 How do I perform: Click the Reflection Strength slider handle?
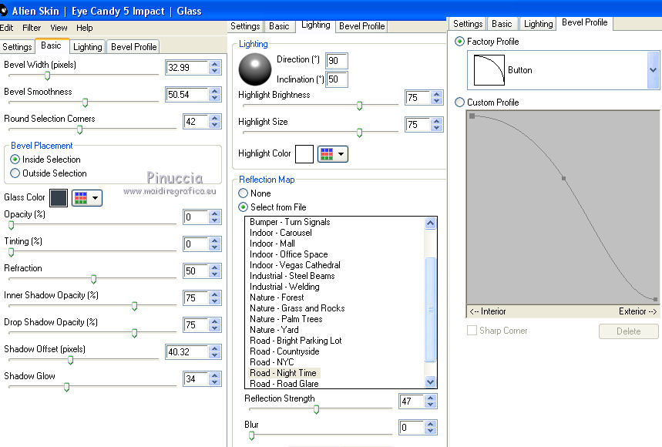pyautogui.click(x=316, y=409)
